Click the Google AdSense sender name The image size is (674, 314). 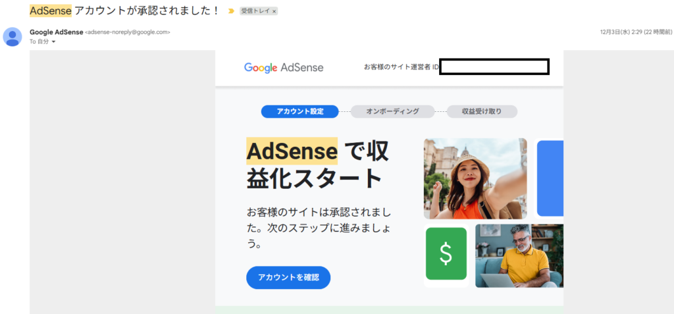56,32
